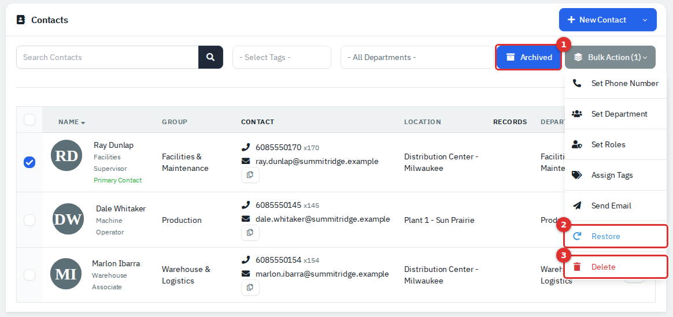
Task: Open the New Contact dropdown arrow
Action: coord(645,20)
